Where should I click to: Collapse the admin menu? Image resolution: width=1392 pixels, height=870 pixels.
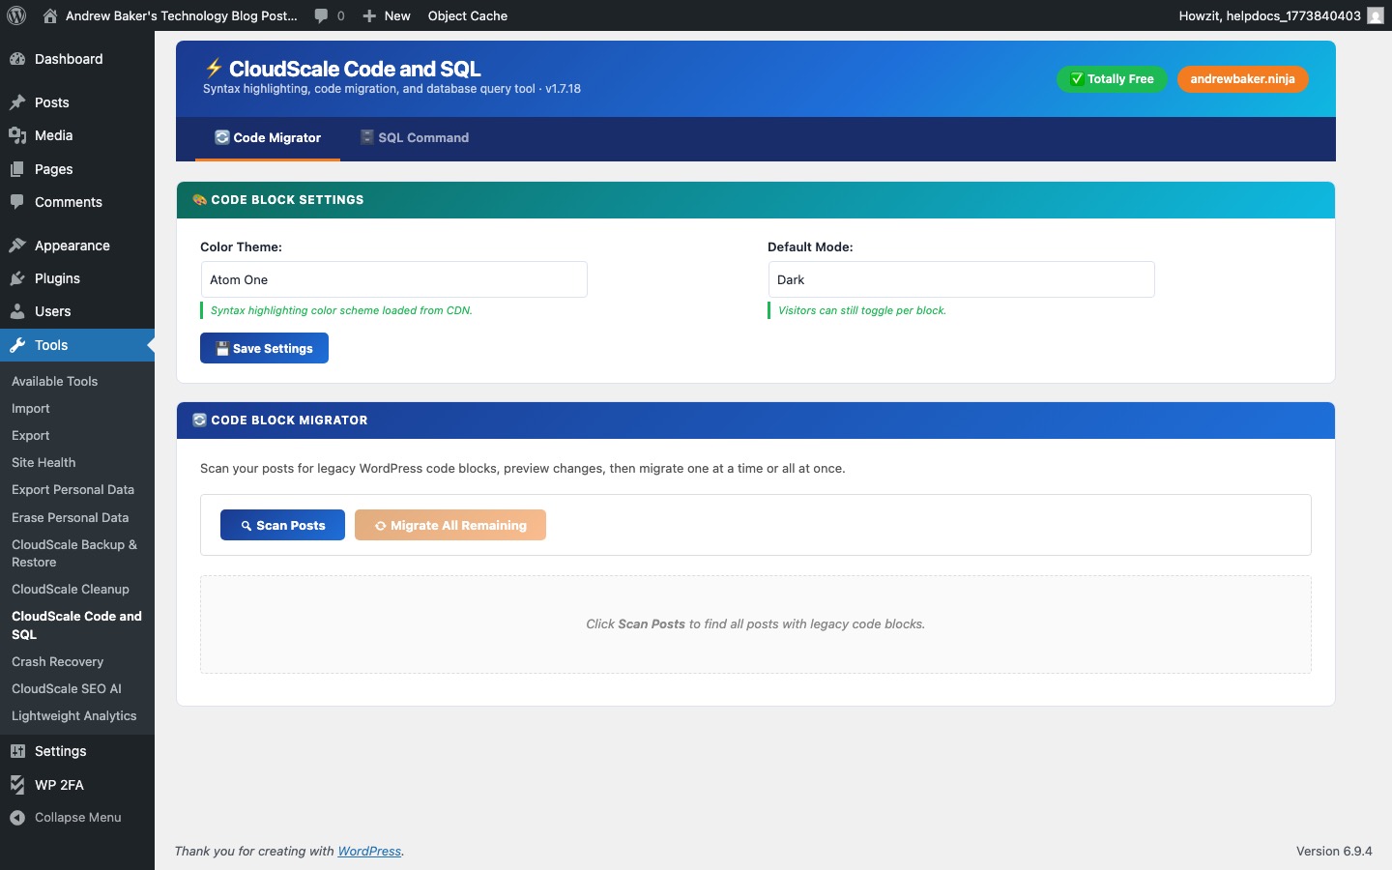tap(76, 818)
